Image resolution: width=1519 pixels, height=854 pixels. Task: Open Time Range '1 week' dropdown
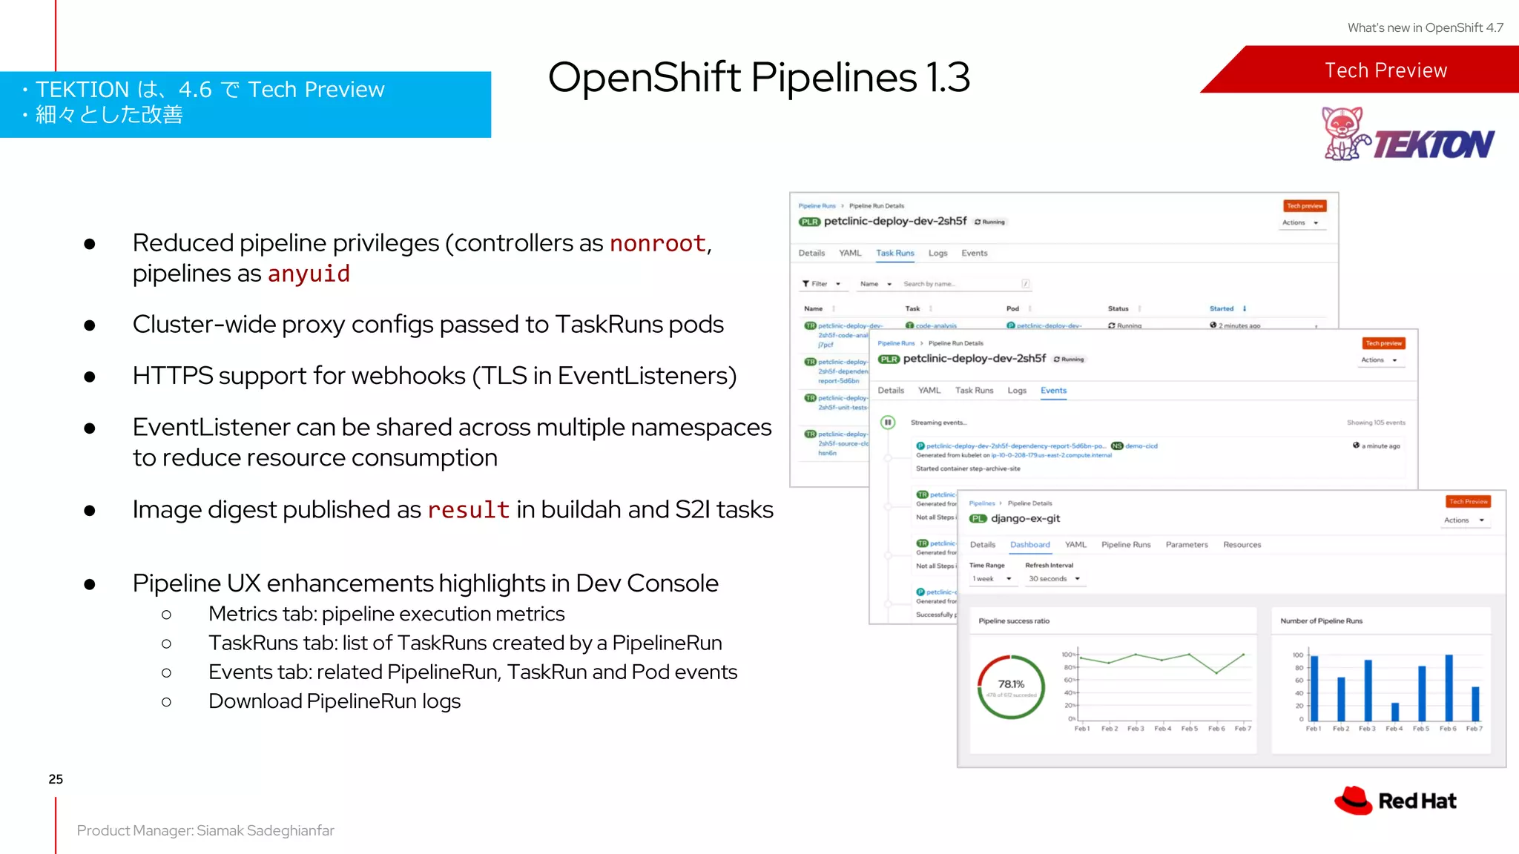coord(992,579)
